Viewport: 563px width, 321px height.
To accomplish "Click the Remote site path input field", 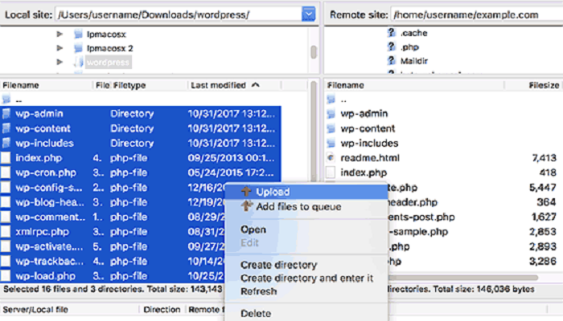I will coord(477,14).
